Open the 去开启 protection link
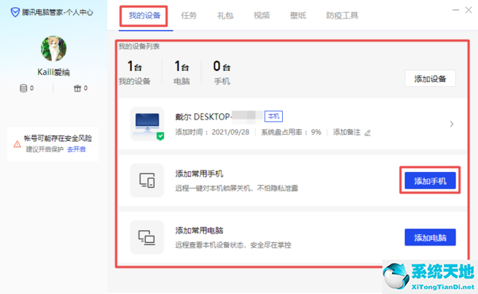Image resolution: width=478 pixels, height=294 pixels. click(x=76, y=150)
